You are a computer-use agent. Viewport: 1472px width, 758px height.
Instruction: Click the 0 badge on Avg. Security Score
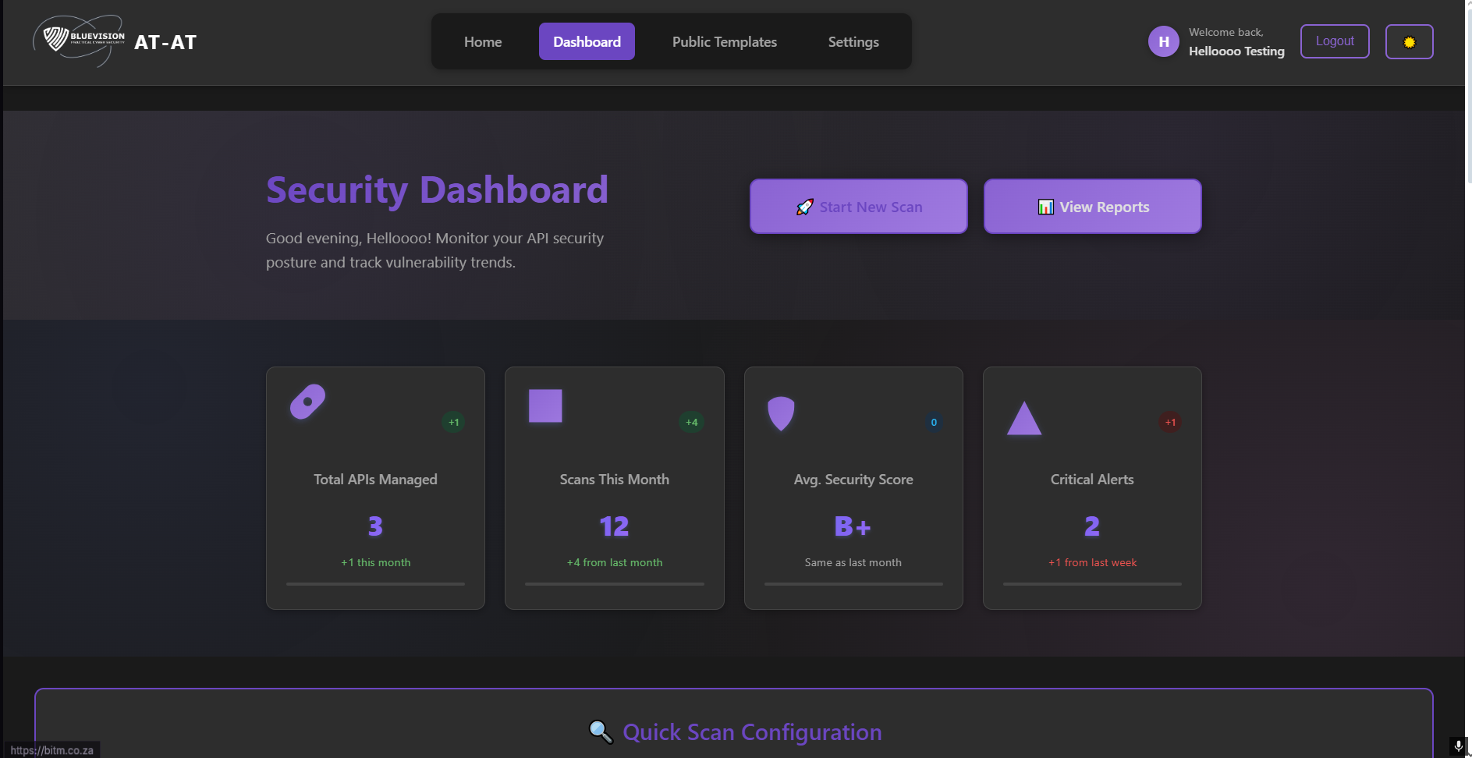(934, 422)
